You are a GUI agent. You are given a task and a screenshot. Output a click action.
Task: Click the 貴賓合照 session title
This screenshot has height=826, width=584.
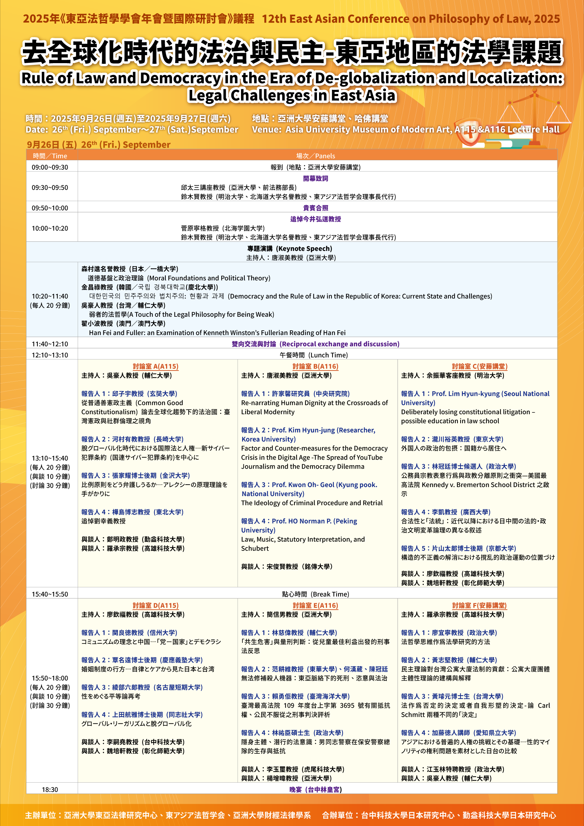pos(315,208)
